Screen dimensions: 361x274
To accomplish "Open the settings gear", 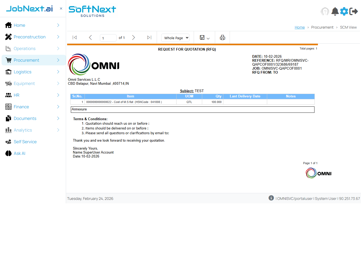I will tap(344, 11).
